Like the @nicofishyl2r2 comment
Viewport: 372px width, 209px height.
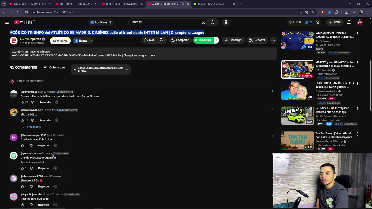click(x=22, y=120)
